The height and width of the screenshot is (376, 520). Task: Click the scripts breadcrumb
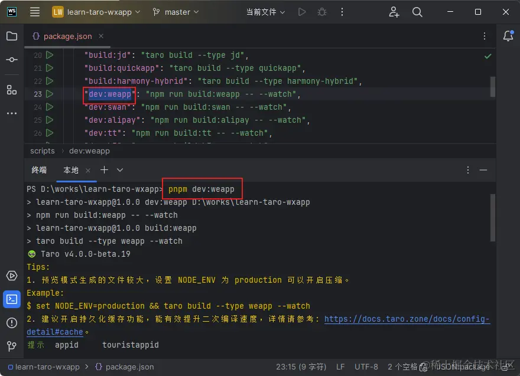[43, 151]
